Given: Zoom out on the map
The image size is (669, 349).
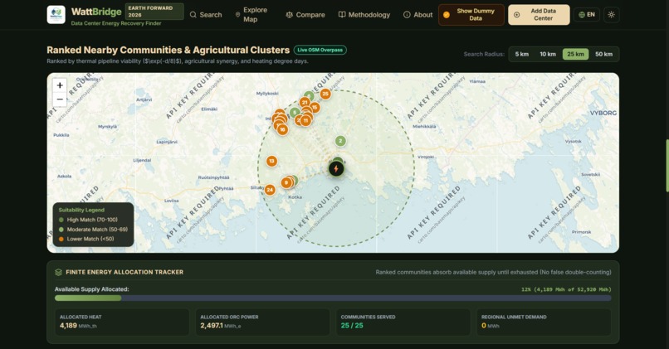Looking at the screenshot, I should point(60,99).
